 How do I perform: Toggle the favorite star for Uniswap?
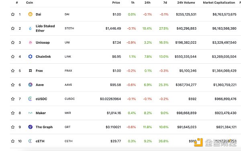(x=13, y=42)
